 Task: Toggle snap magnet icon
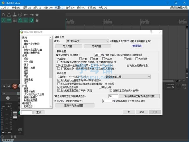pyautogui.click(x=31, y=20)
